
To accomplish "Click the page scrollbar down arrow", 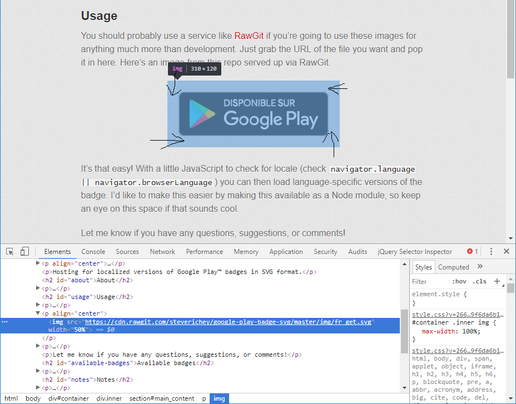I will click(510, 238).
